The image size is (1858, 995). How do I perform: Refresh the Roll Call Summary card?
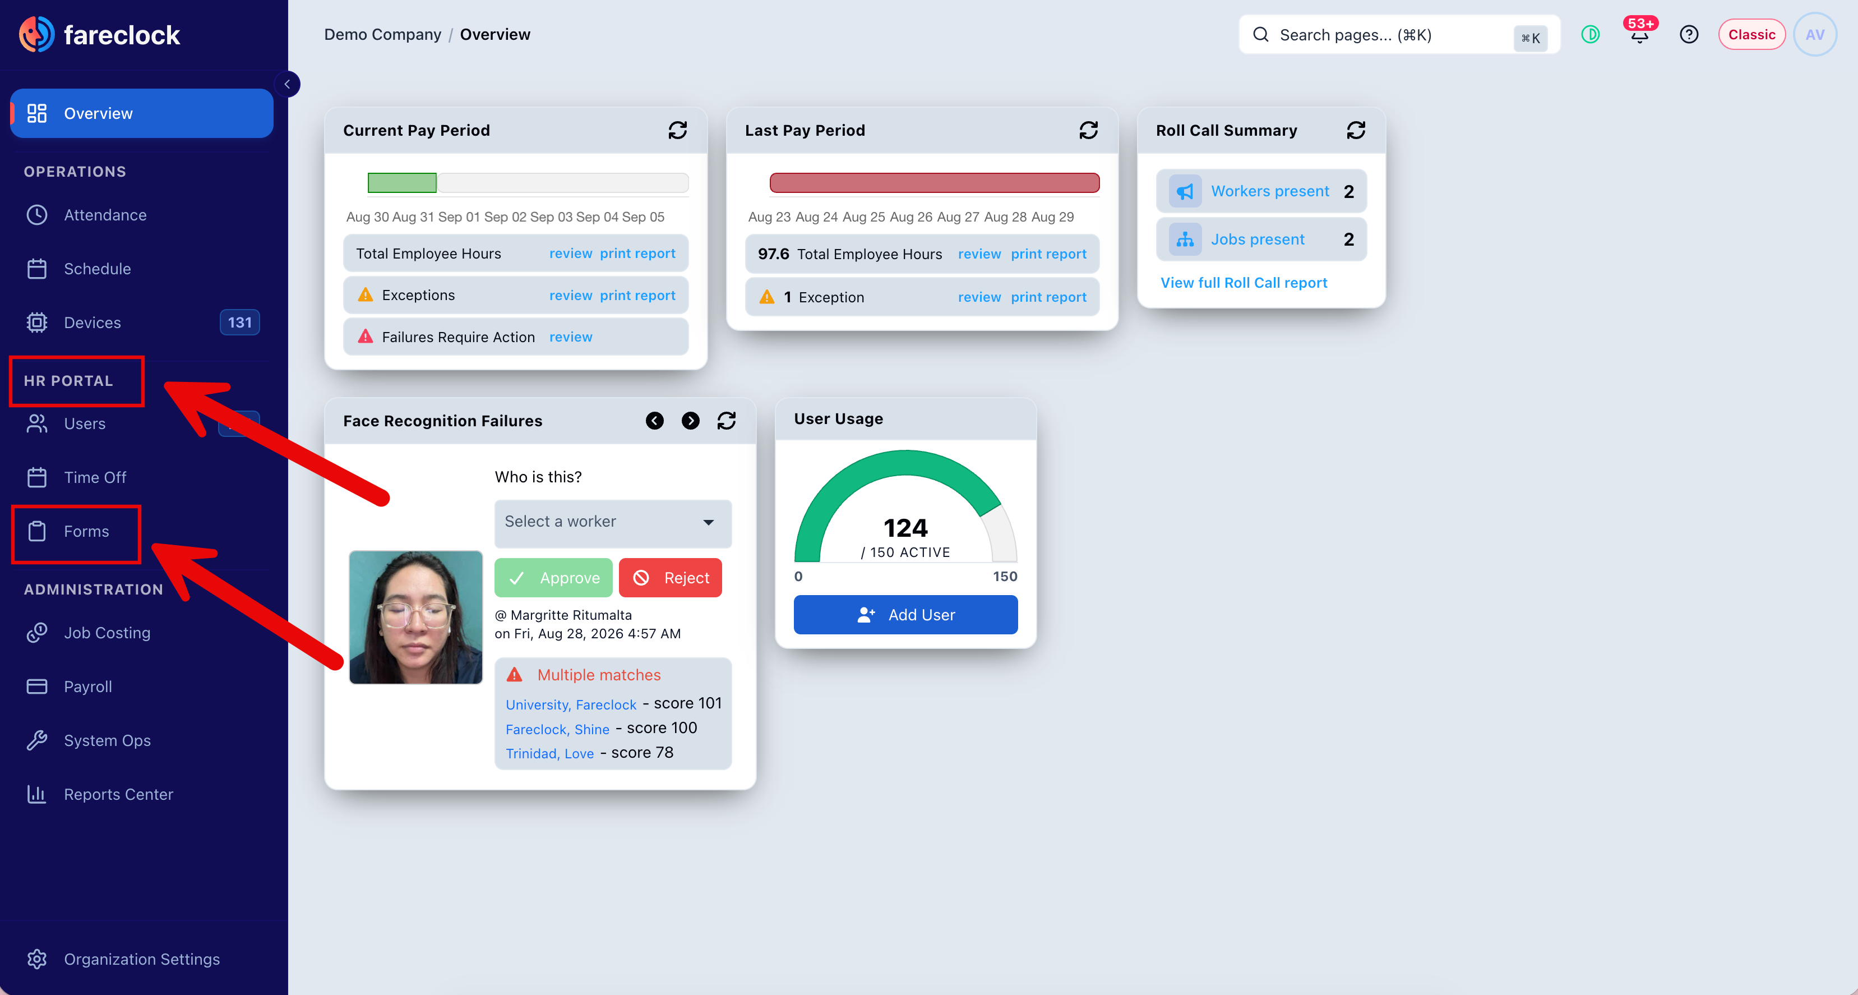click(x=1356, y=131)
